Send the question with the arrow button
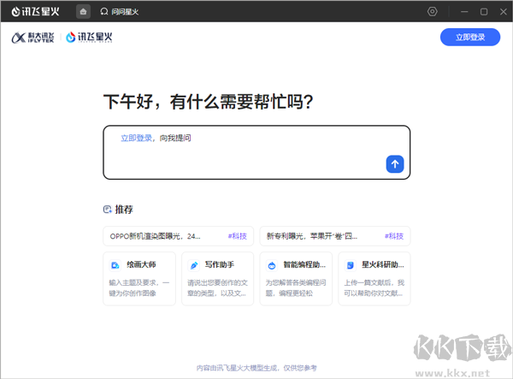Image resolution: width=513 pixels, height=379 pixels. tap(395, 164)
